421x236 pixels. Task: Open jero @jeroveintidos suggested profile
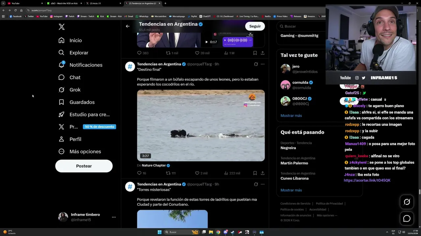[305, 69]
